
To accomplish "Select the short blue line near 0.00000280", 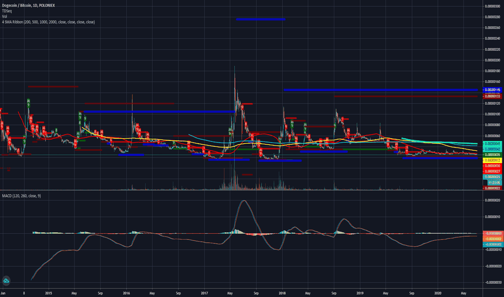I will (260, 19).
